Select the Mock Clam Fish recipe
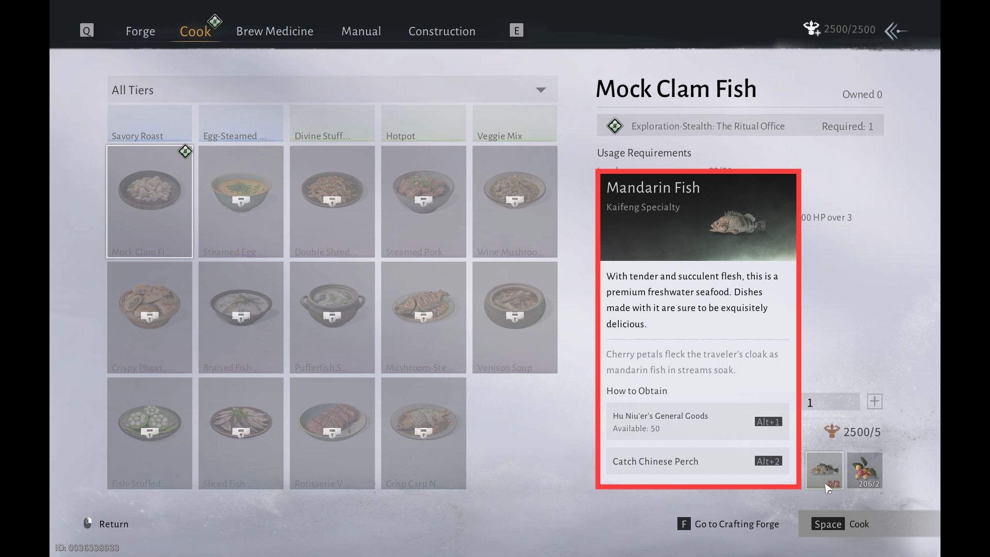Image resolution: width=990 pixels, height=557 pixels. pos(150,201)
